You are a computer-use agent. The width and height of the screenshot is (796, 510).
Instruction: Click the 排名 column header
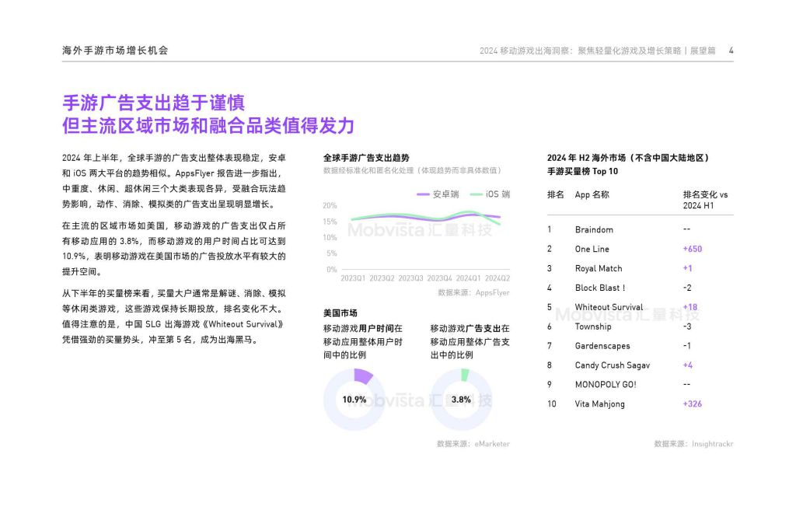point(555,194)
